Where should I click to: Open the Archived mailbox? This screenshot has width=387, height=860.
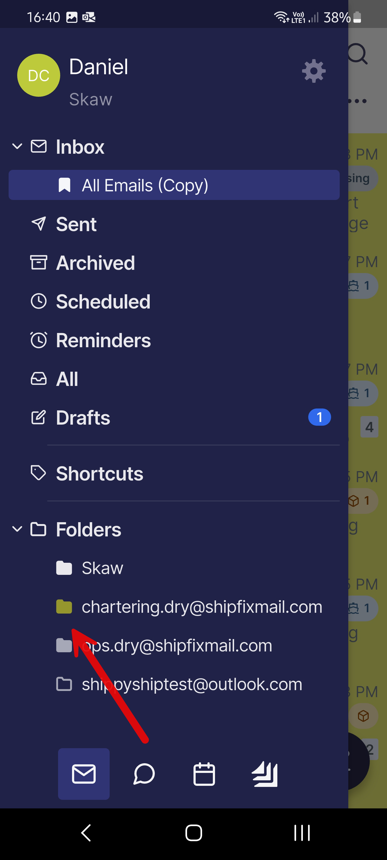(95, 263)
